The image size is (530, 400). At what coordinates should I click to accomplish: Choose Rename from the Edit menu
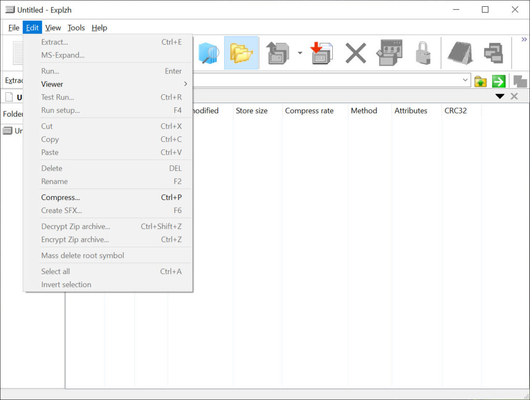click(108, 182)
